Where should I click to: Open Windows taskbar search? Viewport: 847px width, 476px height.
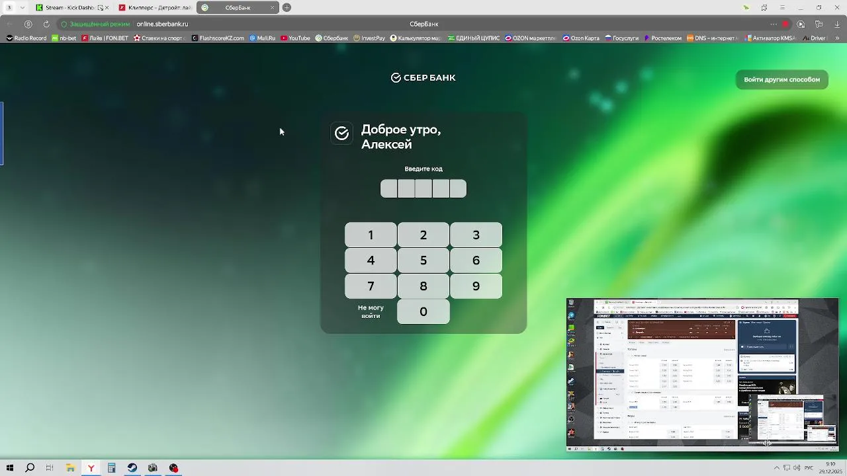[30, 468]
